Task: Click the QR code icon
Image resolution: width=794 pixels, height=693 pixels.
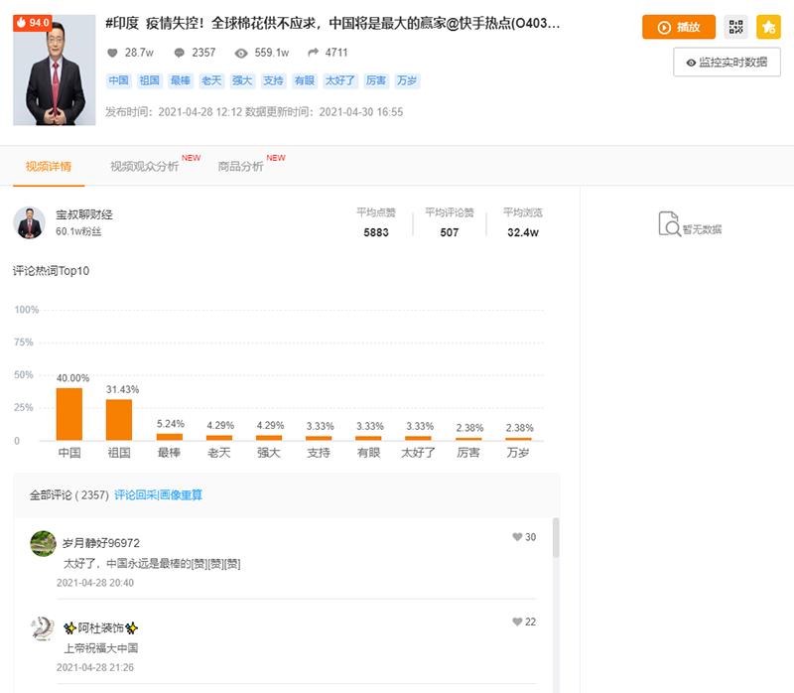Action: point(735,28)
